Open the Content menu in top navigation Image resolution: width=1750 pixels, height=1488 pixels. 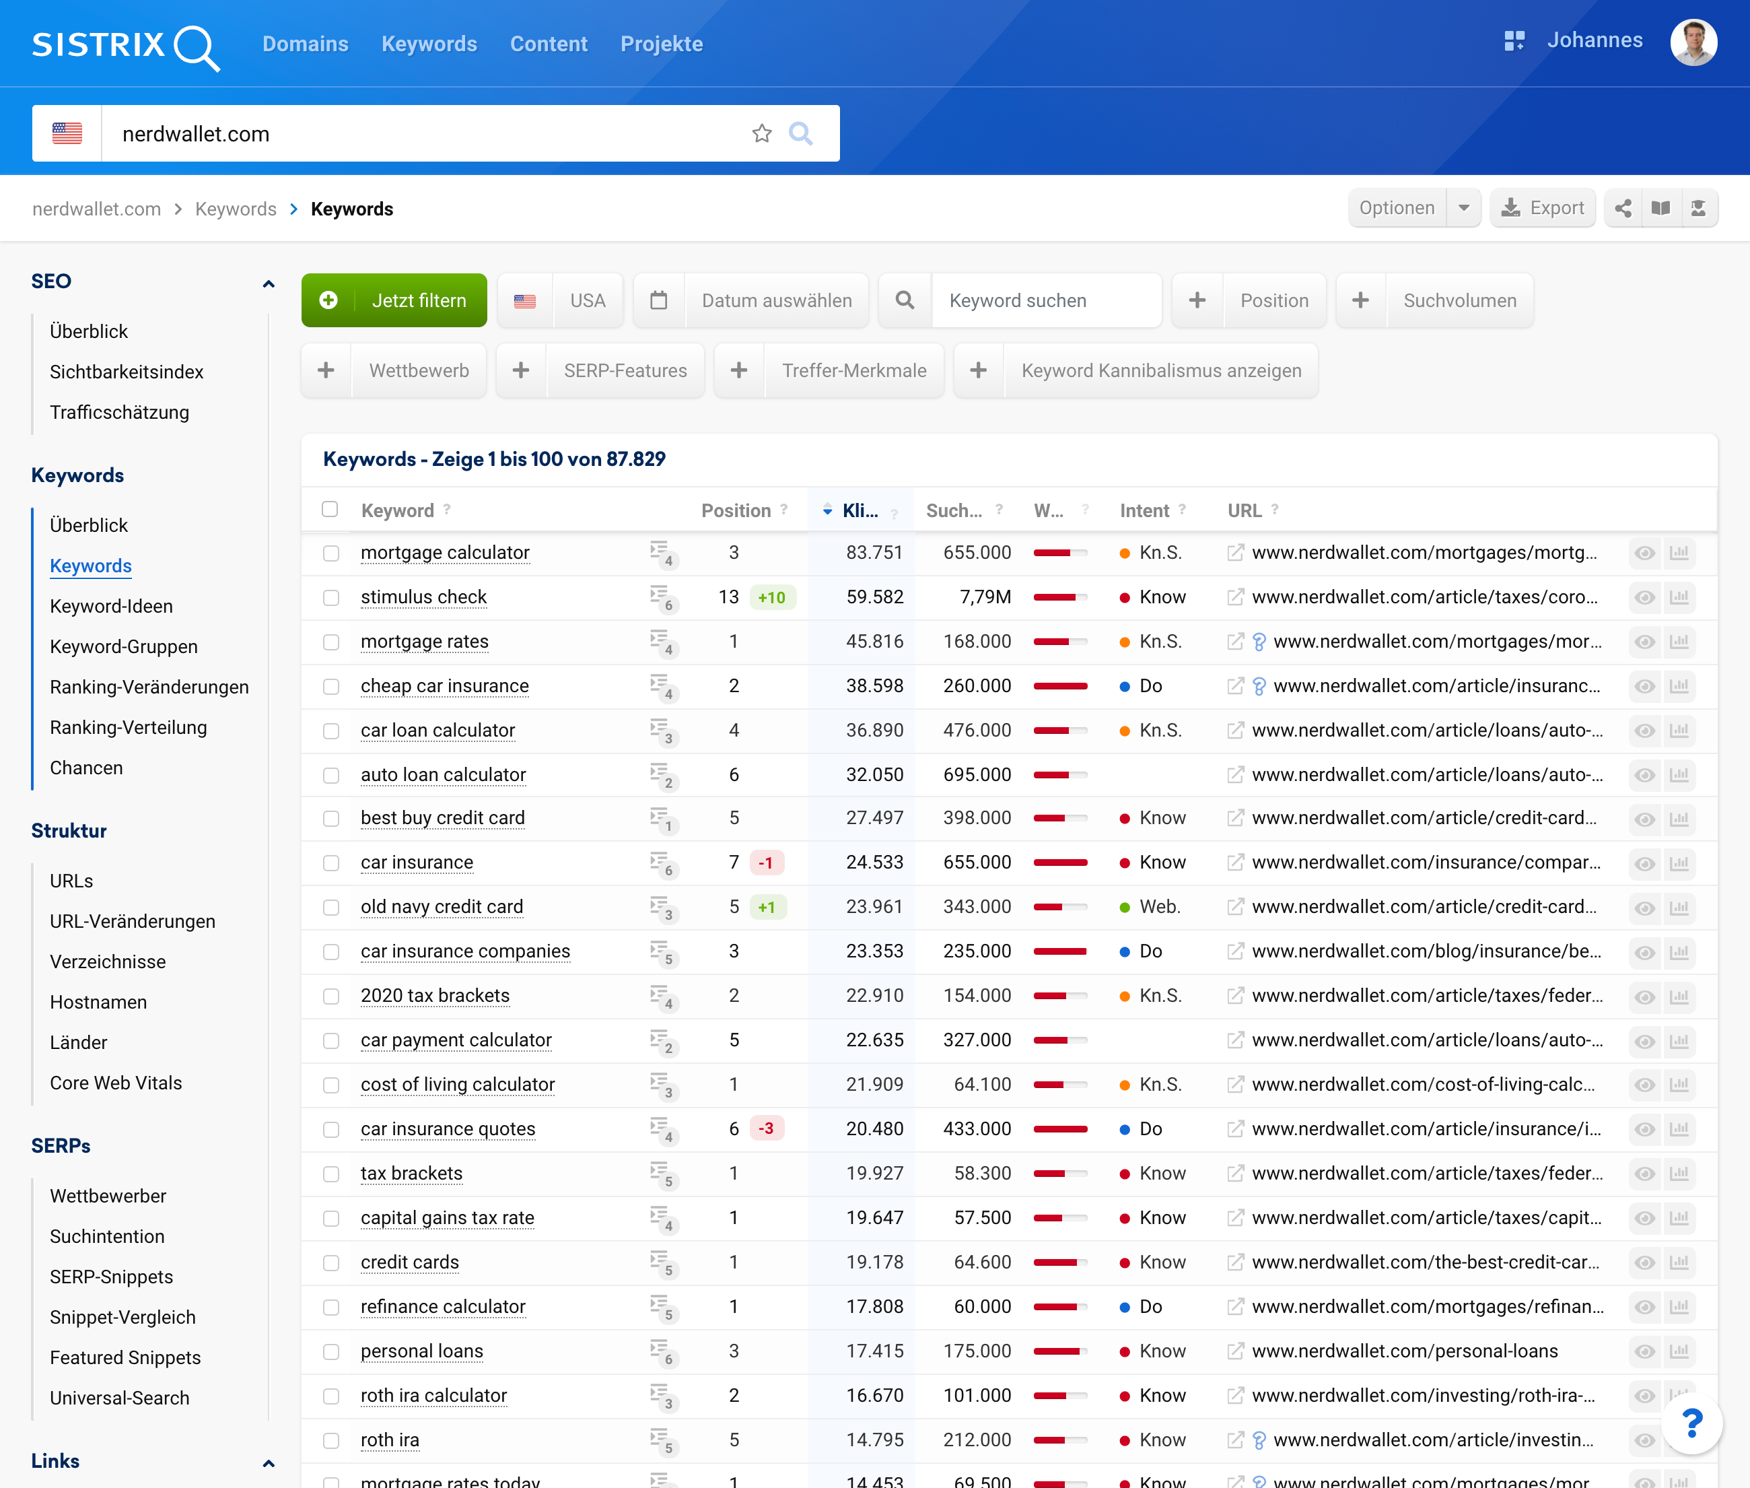tap(548, 44)
